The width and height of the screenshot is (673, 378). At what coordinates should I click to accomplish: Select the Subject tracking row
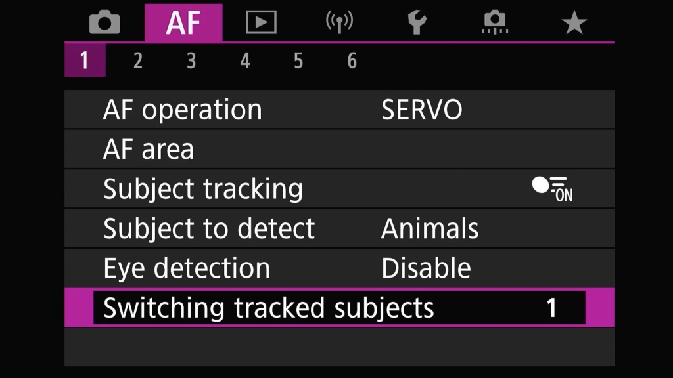[x=339, y=188]
